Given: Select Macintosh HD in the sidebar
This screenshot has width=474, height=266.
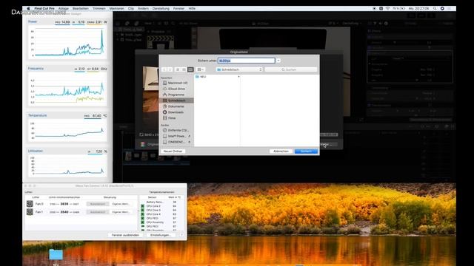Looking at the screenshot, I should point(176,83).
